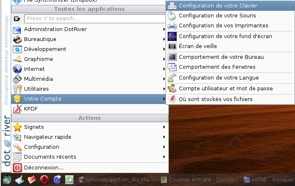Open Où sont stockés vos fichiers
The image size is (295, 186).
pyautogui.click(x=215, y=99)
